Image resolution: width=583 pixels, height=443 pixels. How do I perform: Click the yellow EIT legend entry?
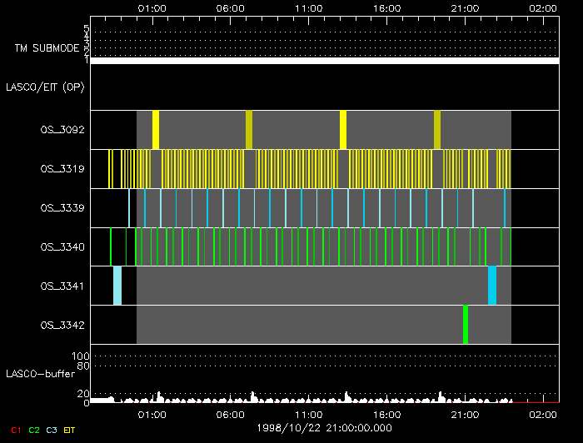click(70, 430)
